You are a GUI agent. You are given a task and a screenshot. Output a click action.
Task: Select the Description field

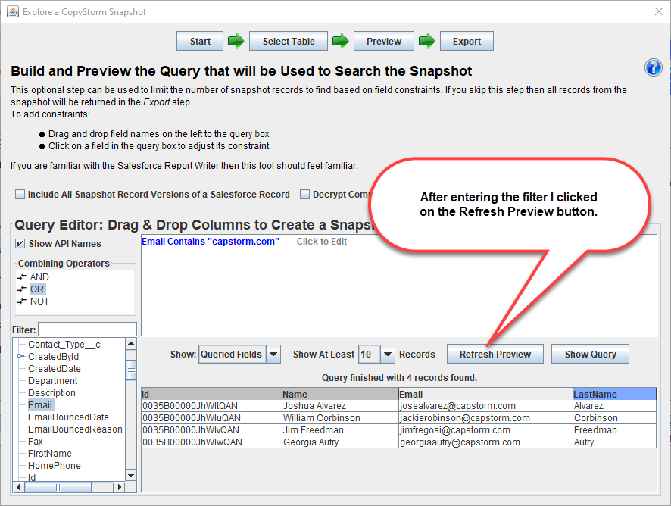(x=51, y=392)
